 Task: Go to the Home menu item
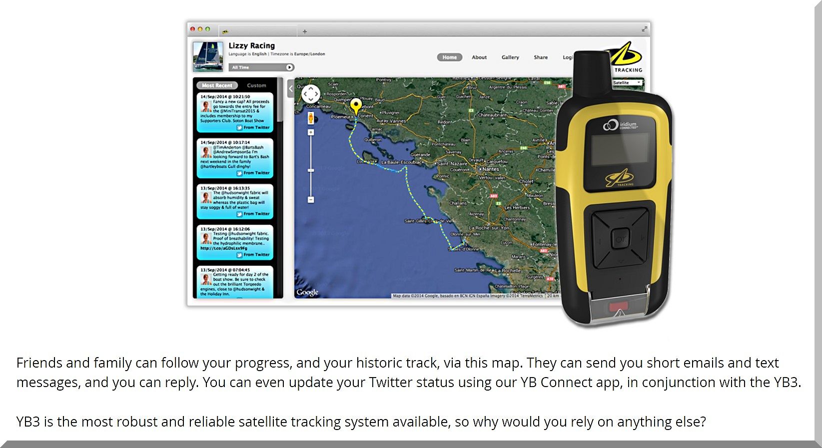[449, 57]
